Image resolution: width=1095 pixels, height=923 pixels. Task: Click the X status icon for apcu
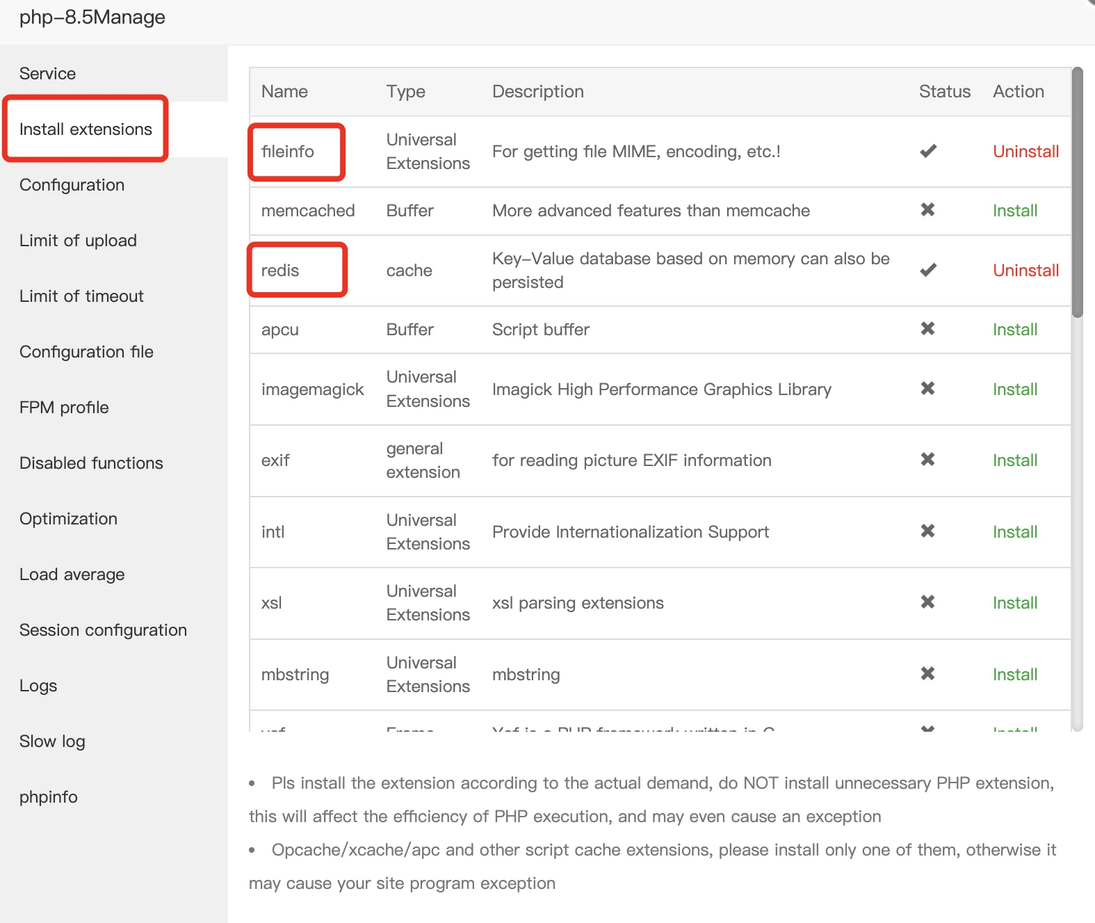(x=927, y=329)
